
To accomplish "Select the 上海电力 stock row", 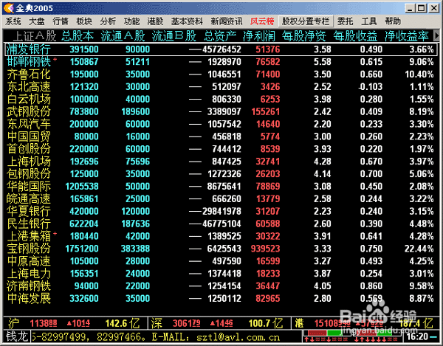I will click(x=221, y=274).
